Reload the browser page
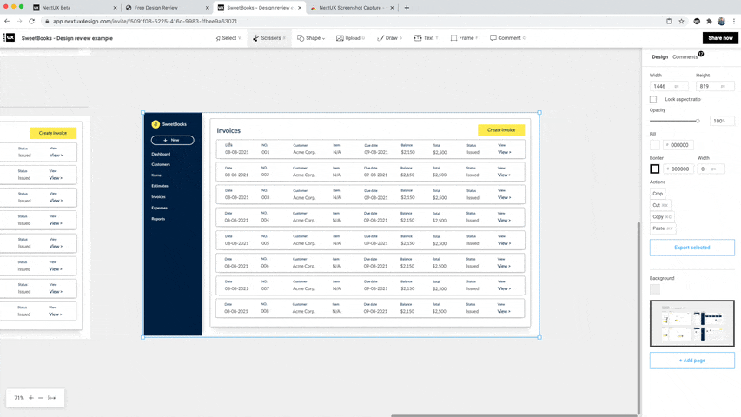Viewport: 741px width, 417px height. 31,21
